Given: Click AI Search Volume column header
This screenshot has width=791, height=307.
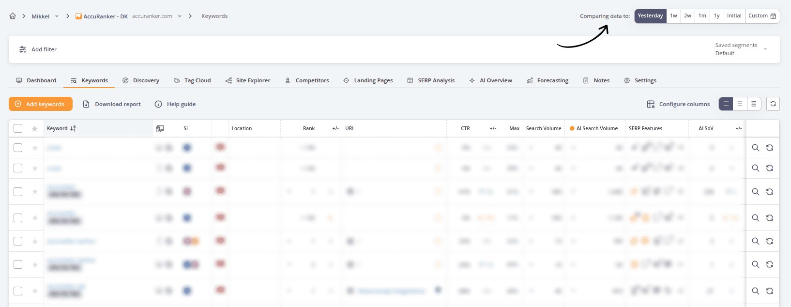Looking at the screenshot, I should [x=594, y=128].
